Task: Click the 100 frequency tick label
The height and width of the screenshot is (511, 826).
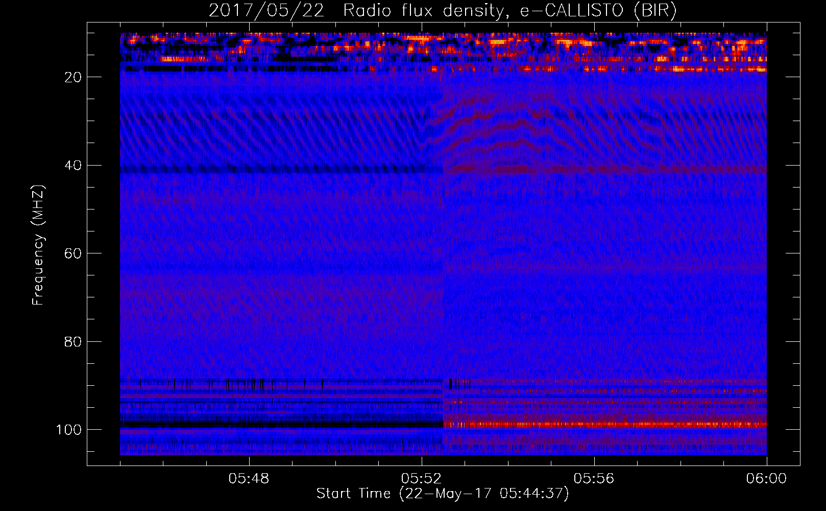Action: [x=69, y=430]
